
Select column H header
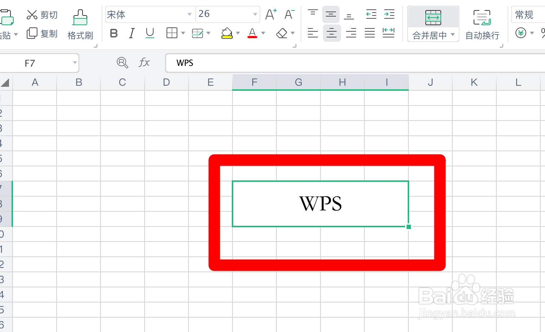pyautogui.click(x=342, y=82)
